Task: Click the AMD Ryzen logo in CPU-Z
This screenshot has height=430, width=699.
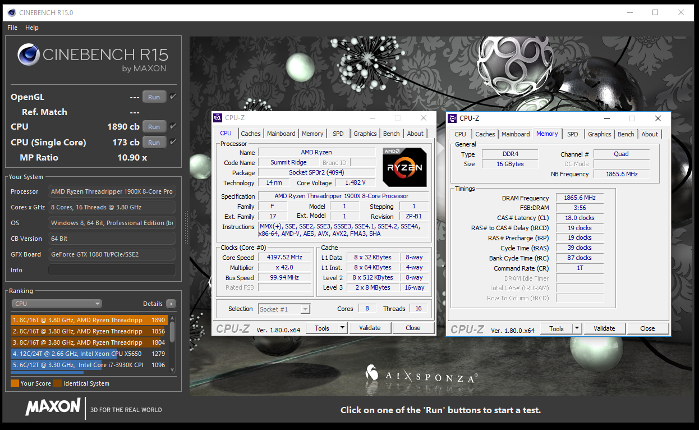Action: pyautogui.click(x=404, y=167)
